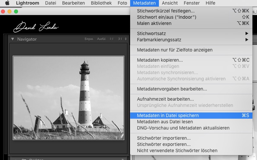Screen dimensions: 257x160
Task: Switch Navigator zoom to 3:1
Action: pyautogui.click(x=120, y=39)
